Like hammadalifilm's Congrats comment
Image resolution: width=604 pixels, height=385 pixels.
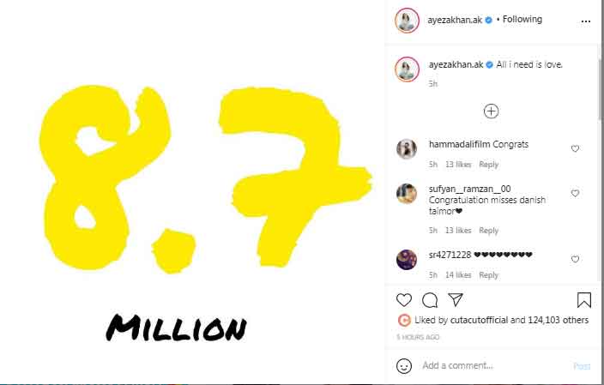tap(575, 149)
